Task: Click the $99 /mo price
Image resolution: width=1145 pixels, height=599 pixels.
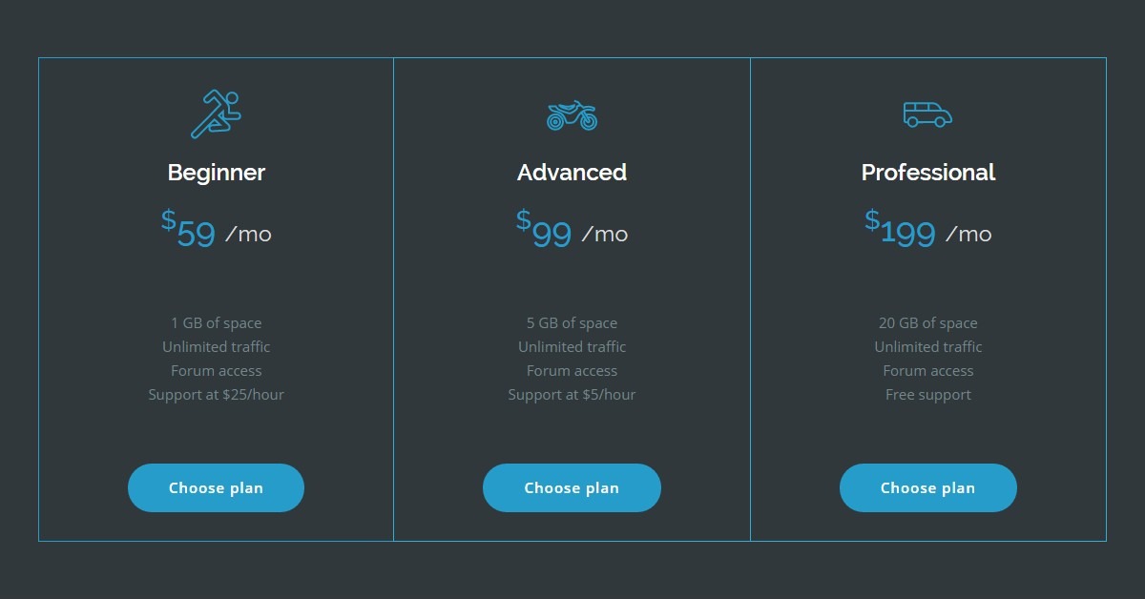Action: (572, 230)
